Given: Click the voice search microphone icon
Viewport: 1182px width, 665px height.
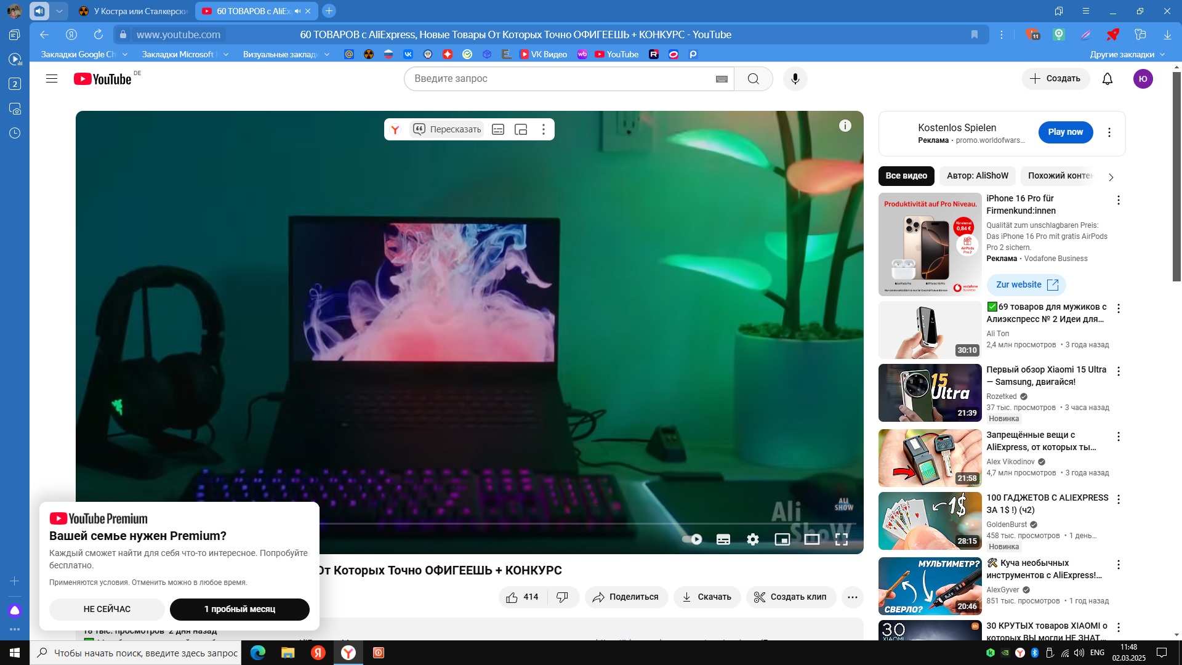Looking at the screenshot, I should (795, 79).
